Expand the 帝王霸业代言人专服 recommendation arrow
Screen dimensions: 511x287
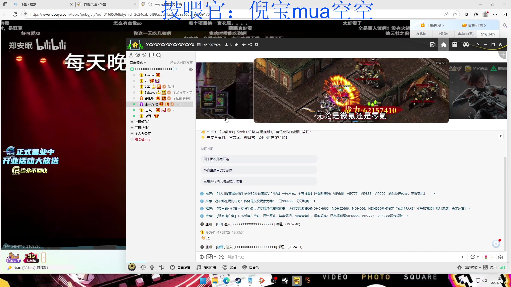coord(469,209)
